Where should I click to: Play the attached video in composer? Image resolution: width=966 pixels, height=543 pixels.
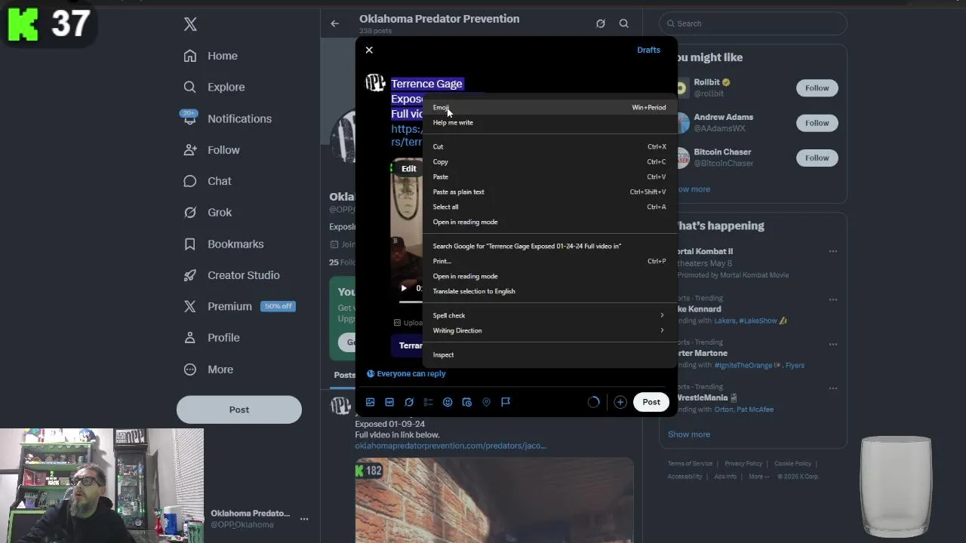[x=404, y=288]
